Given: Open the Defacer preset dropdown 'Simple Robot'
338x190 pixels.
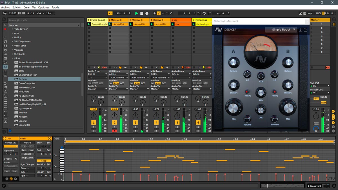Looking at the screenshot, I should [281, 30].
